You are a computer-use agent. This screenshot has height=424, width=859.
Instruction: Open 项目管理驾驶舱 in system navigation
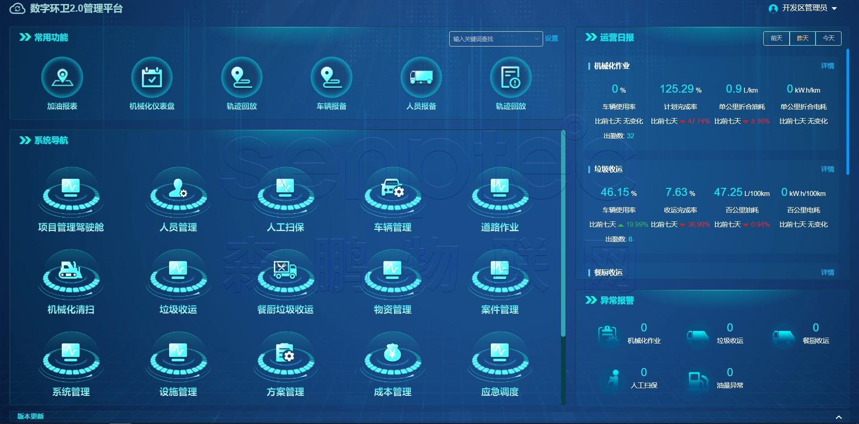(71, 193)
